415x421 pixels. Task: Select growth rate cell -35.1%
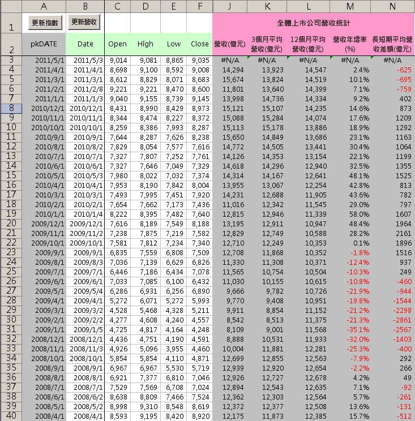[x=350, y=330]
